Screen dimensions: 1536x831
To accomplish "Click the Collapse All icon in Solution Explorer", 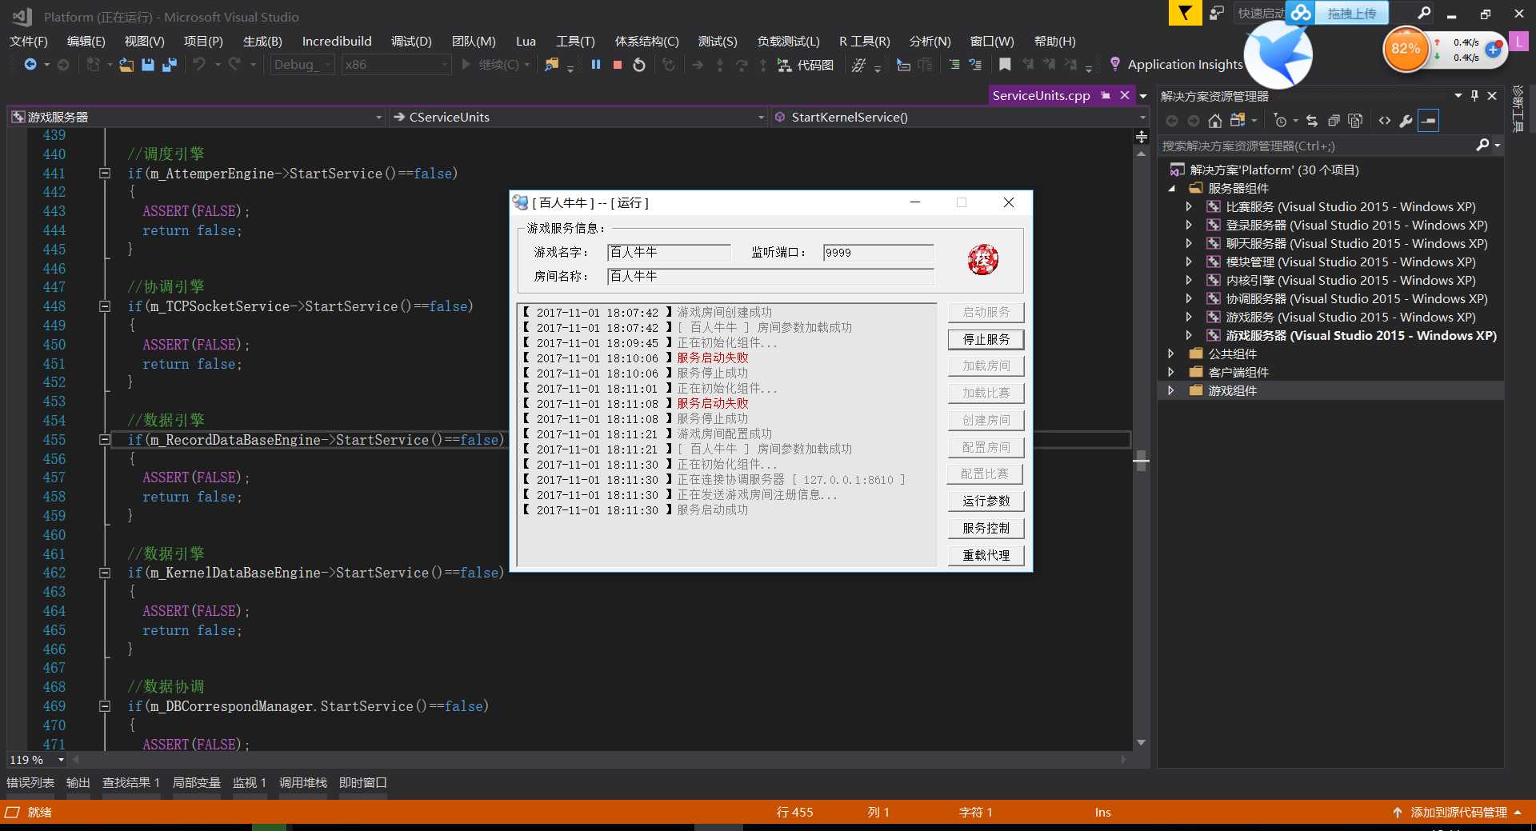I will pyautogui.click(x=1334, y=121).
